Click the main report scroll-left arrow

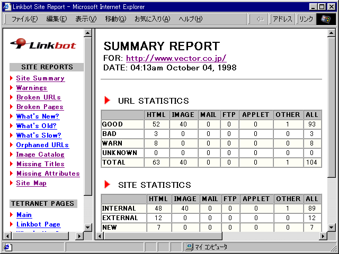tap(100, 236)
